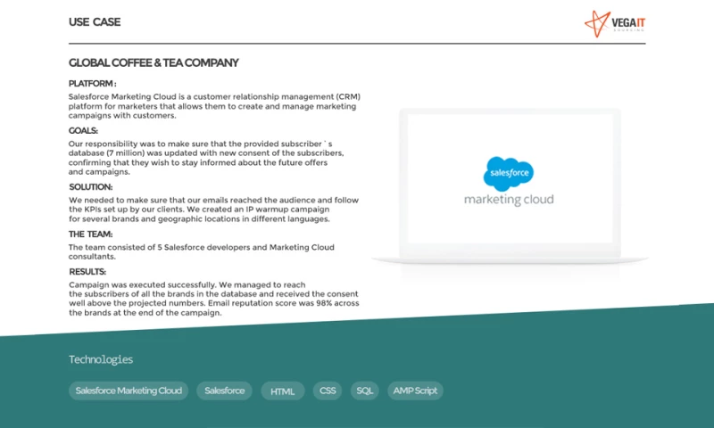Image resolution: width=714 pixels, height=428 pixels.
Task: Click line 'campaigns with customers.'
Action: coord(122,116)
